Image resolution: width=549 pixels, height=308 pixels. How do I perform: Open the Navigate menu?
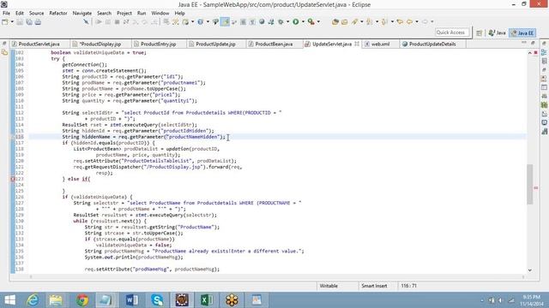click(x=82, y=13)
